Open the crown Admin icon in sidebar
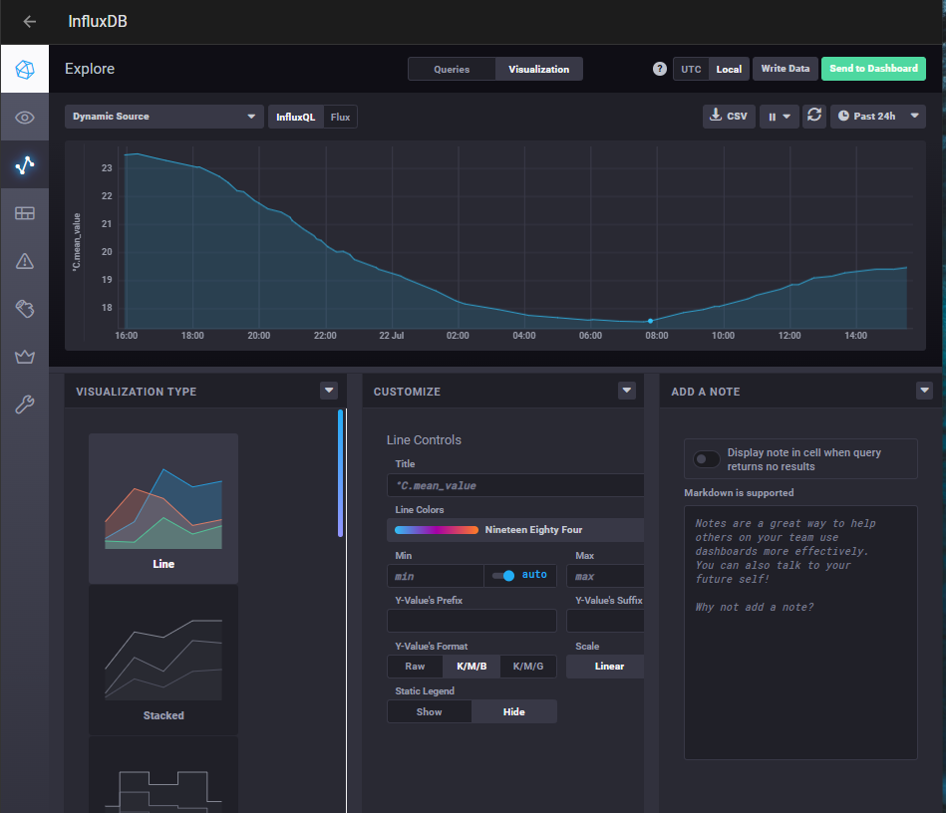The height and width of the screenshot is (813, 946). [25, 357]
